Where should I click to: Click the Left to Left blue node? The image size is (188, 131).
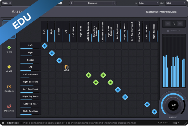tap(45, 46)
